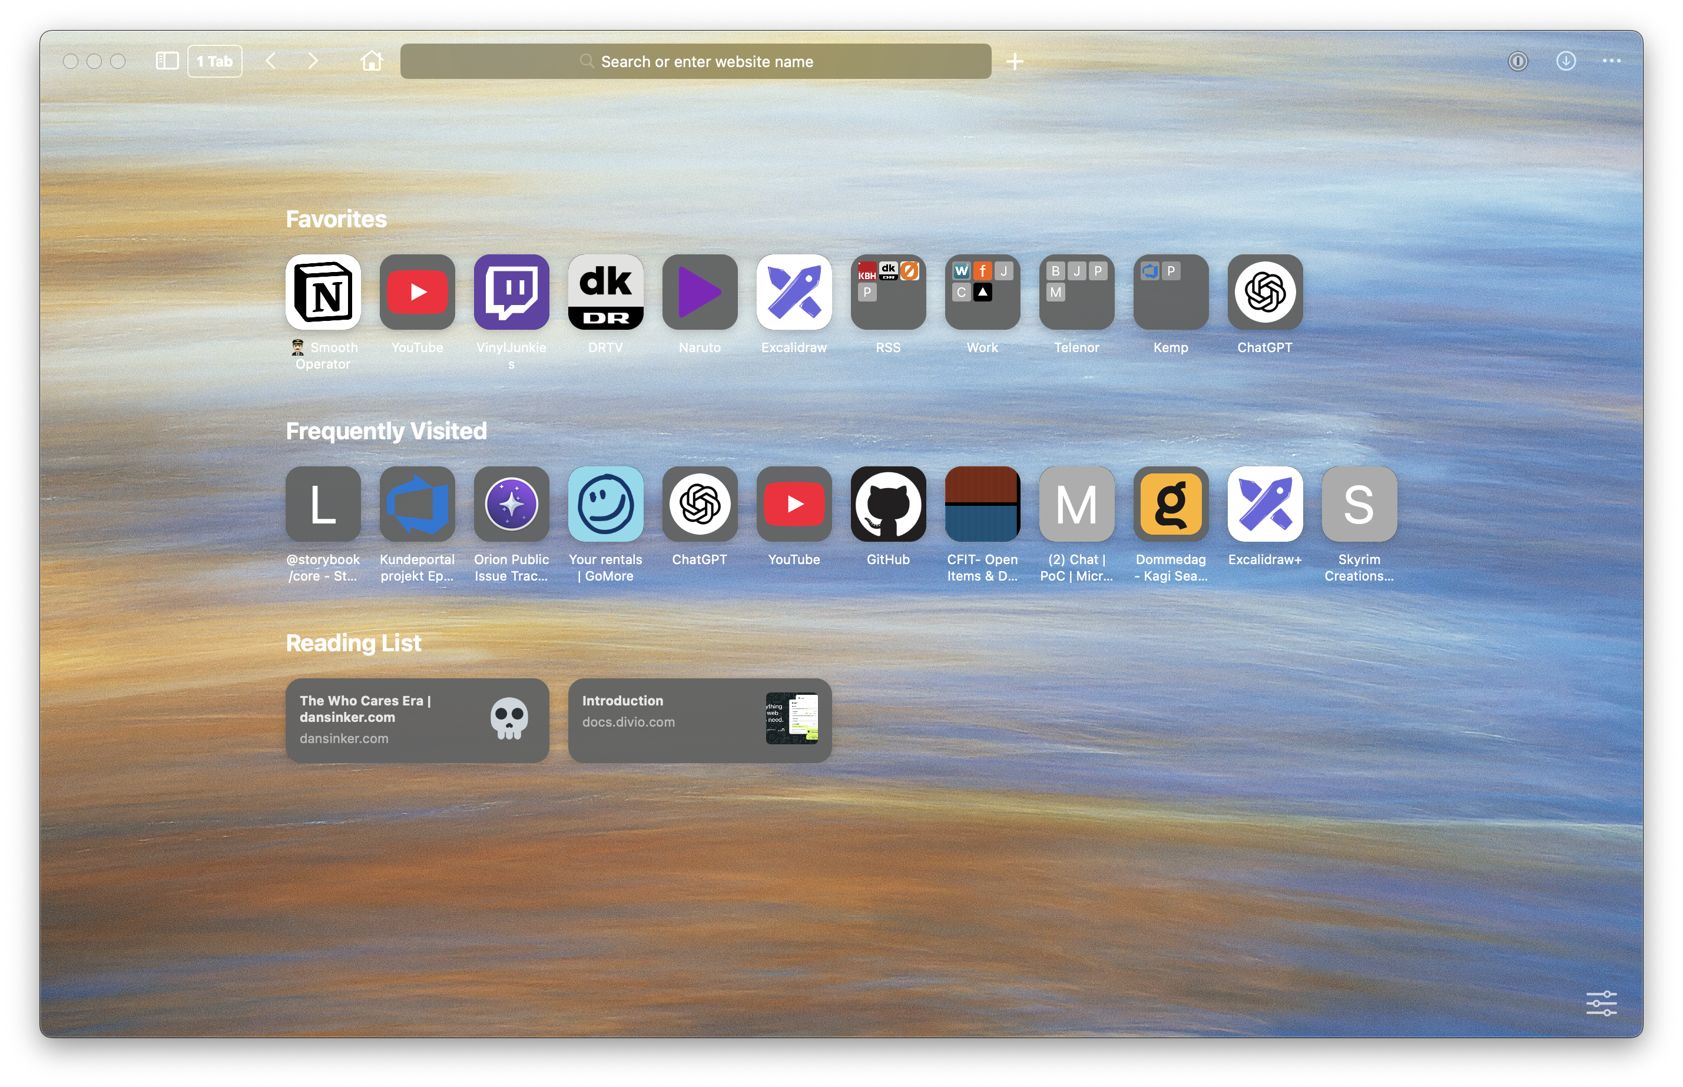The image size is (1683, 1087).
Task: Go forward with the right chevron
Action: [313, 61]
